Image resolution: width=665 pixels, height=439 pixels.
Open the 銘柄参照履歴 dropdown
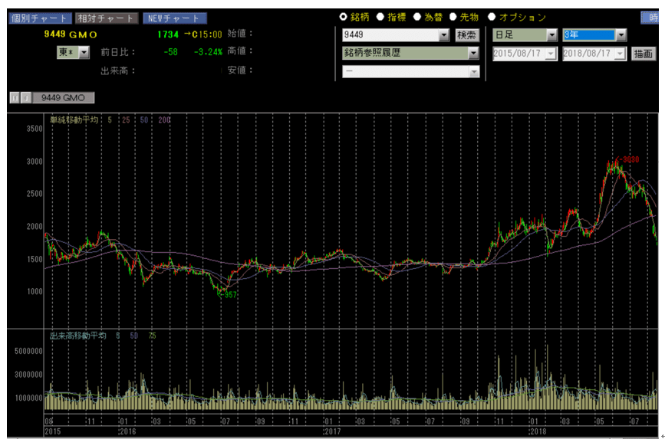coord(473,53)
